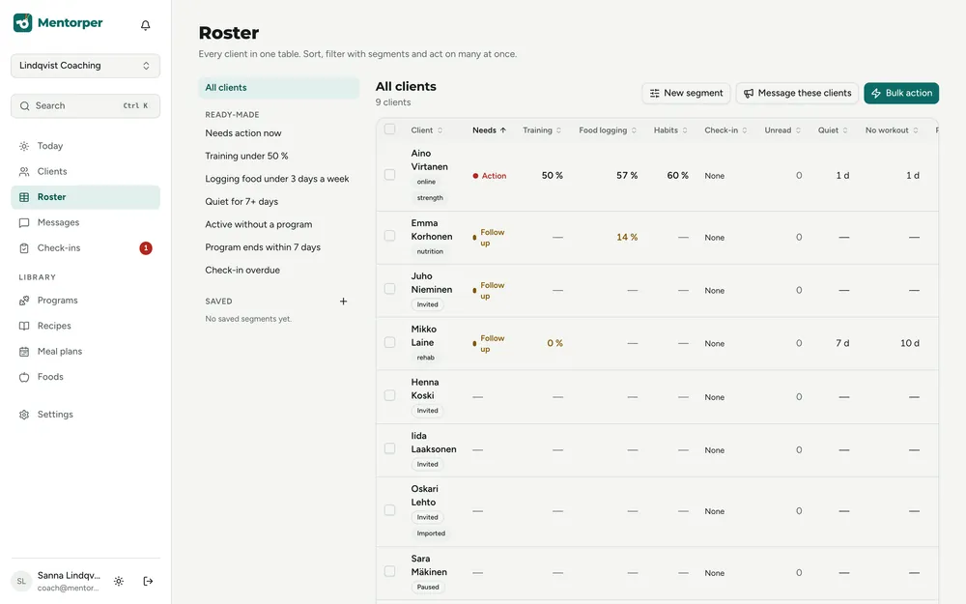Check the Emma Korhonen row checkbox
Viewport: 966px width, 604px height.
click(x=389, y=236)
